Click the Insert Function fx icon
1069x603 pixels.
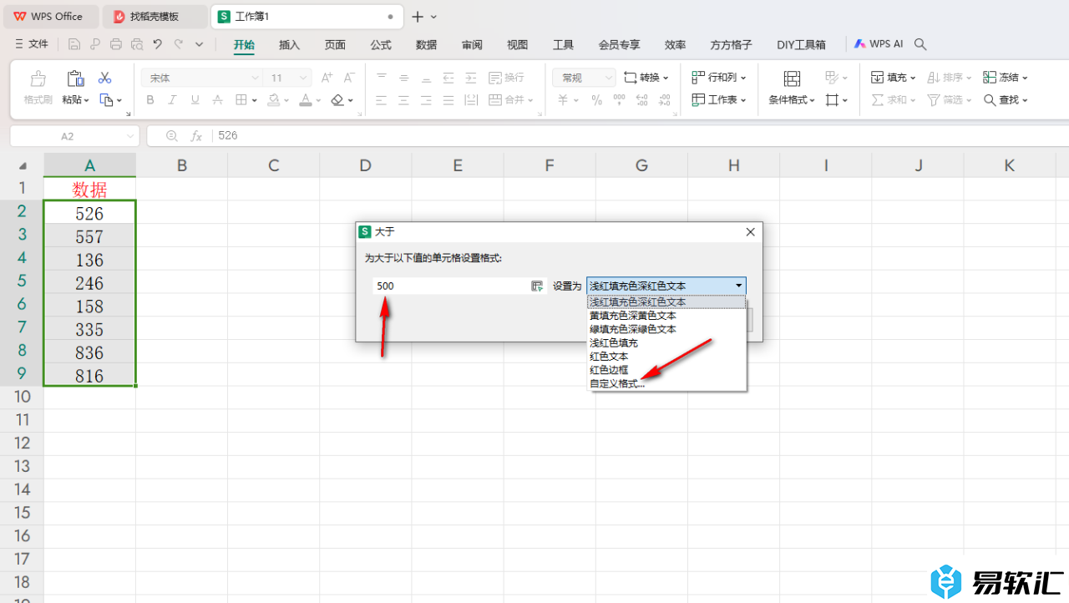pyautogui.click(x=196, y=135)
